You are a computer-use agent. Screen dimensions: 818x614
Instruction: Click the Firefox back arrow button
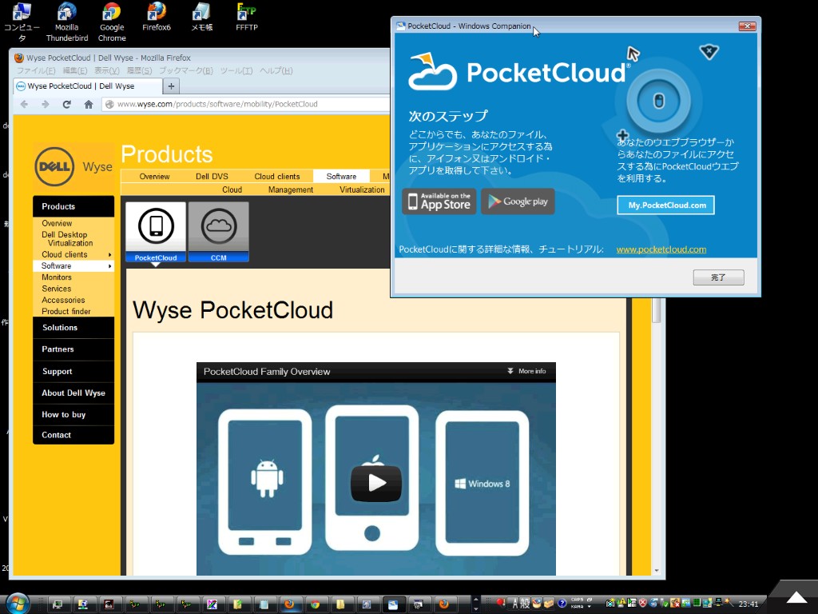coord(24,104)
